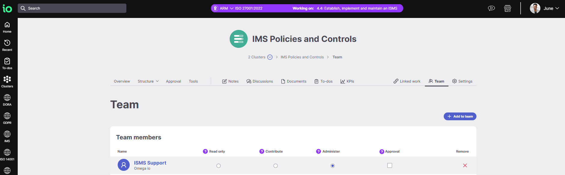The image size is (565, 175).
Task: Open the Linked work tab
Action: [x=407, y=81]
